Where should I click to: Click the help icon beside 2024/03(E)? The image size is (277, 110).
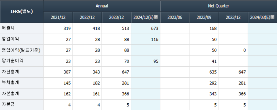coord(272,17)
